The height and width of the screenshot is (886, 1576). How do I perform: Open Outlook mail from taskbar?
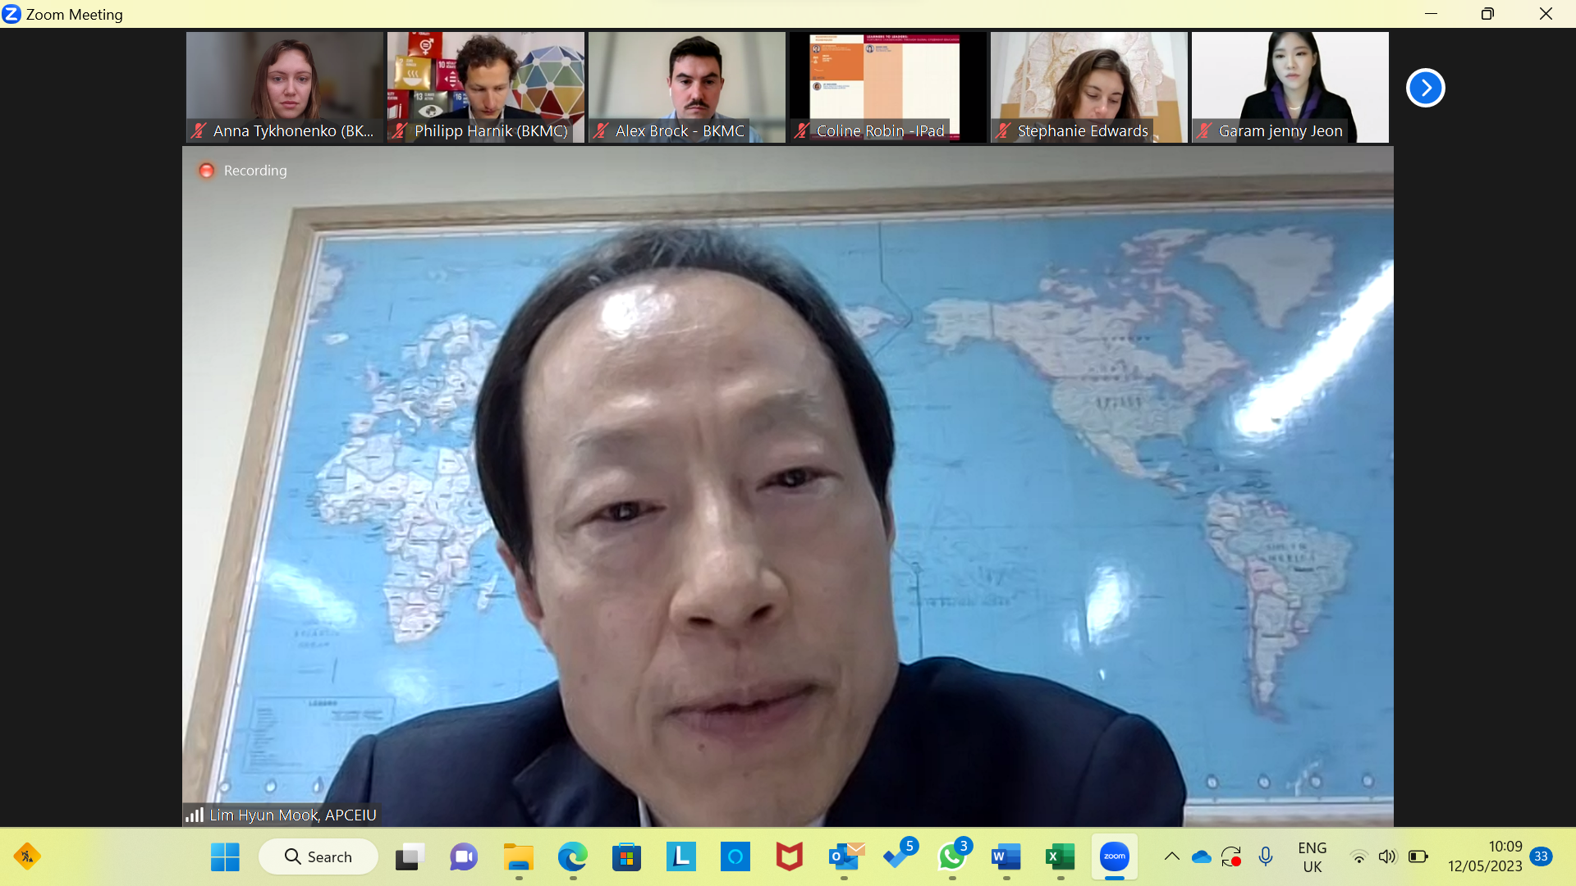tap(845, 856)
